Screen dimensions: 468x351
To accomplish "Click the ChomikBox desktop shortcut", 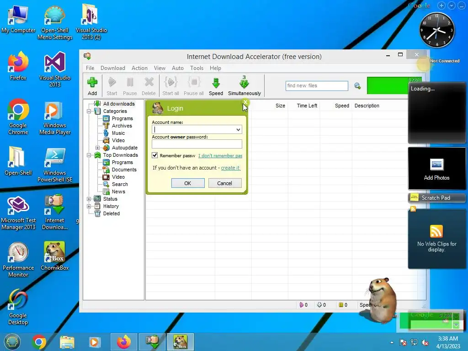I will [55, 256].
